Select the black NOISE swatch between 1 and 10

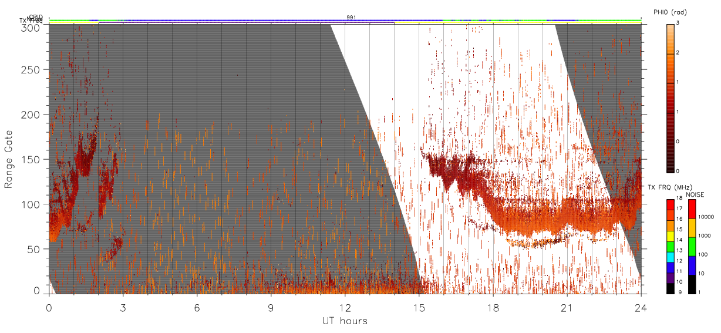pyautogui.click(x=692, y=284)
